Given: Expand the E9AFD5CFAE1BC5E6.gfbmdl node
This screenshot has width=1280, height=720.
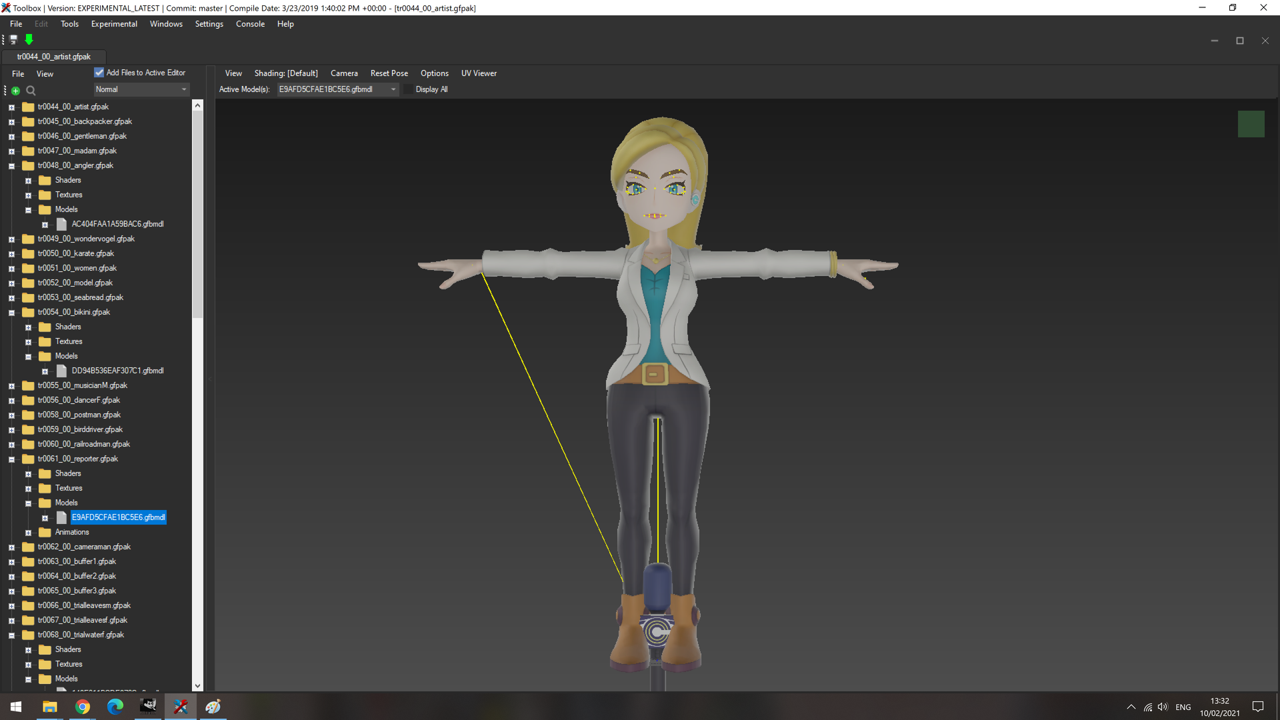Looking at the screenshot, I should (x=45, y=518).
